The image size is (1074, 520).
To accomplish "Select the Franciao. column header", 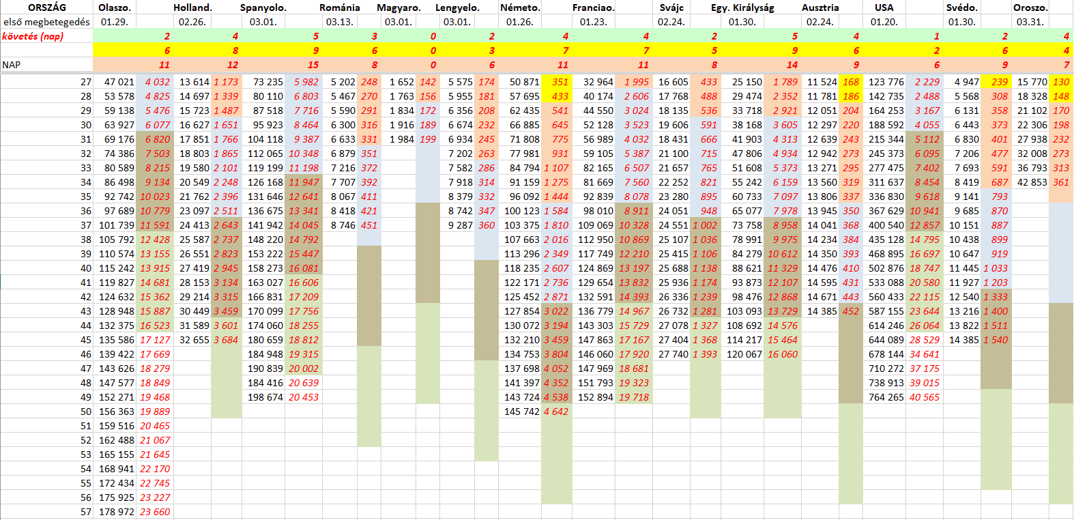I will 594,8.
